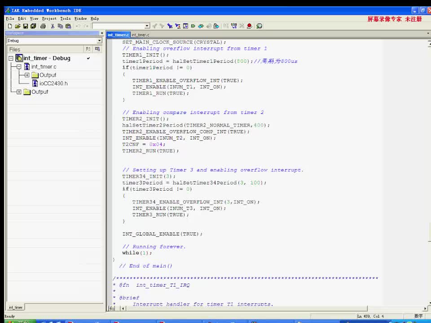Open the editor tab list arrow
The image size is (431, 323).
point(428,34)
